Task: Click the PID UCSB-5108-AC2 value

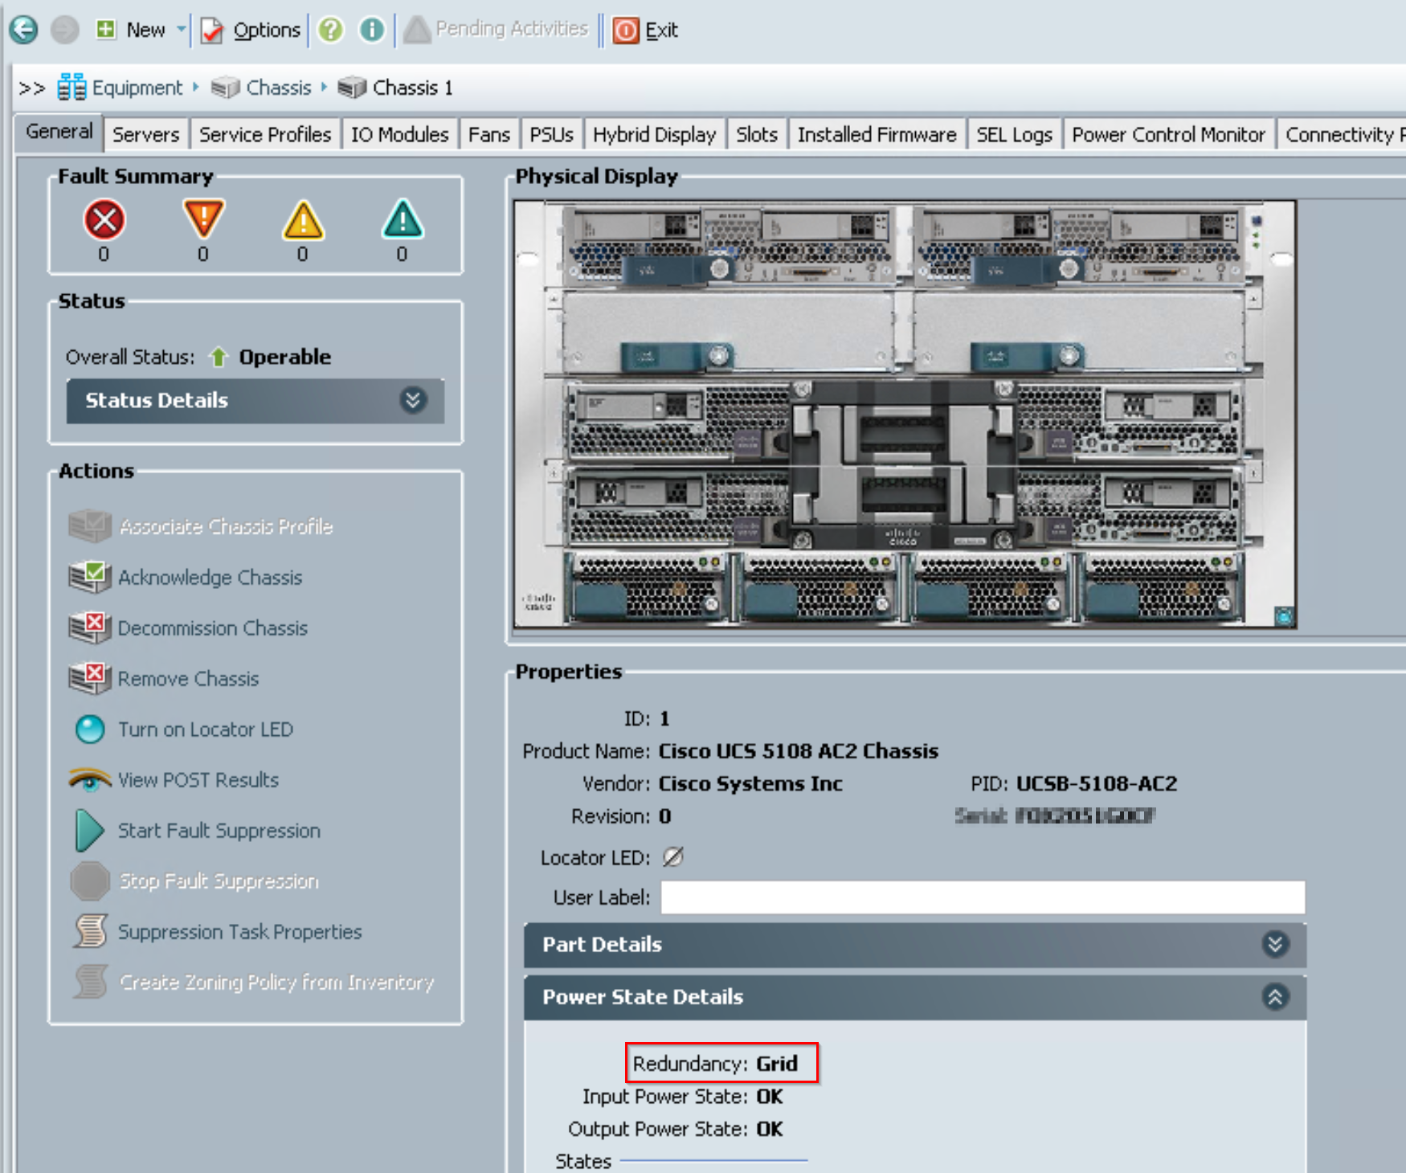Action: click(x=1097, y=784)
